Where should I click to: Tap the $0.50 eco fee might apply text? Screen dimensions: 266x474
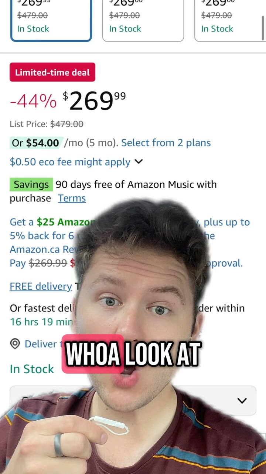tap(70, 162)
